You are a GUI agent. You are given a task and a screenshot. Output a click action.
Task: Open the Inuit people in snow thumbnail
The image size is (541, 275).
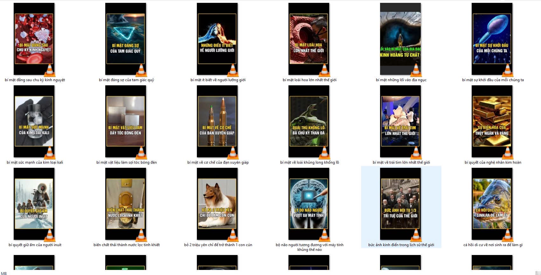point(34,204)
